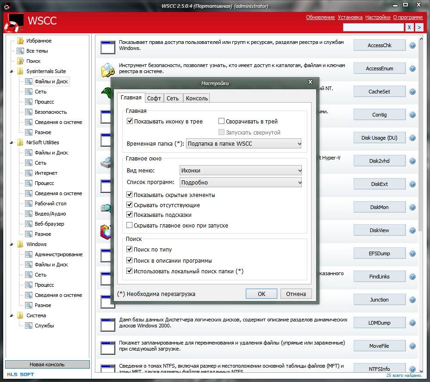Viewport: 430px width, 382px height.
Task: Open help icon next to CacheSet
Action: click(412, 92)
